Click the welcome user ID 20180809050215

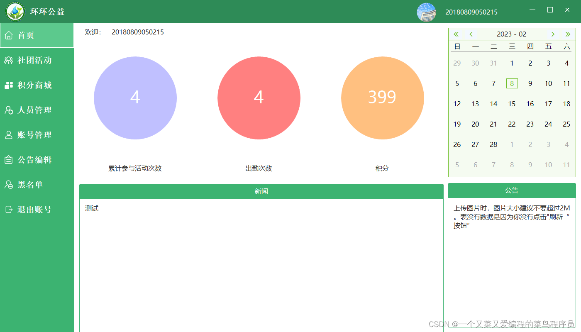coord(138,32)
